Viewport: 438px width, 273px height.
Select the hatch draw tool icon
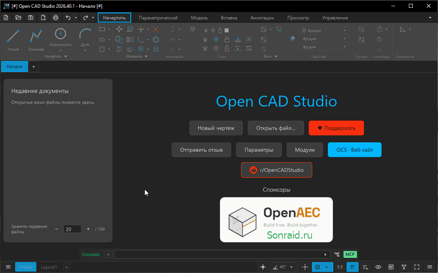(102, 49)
